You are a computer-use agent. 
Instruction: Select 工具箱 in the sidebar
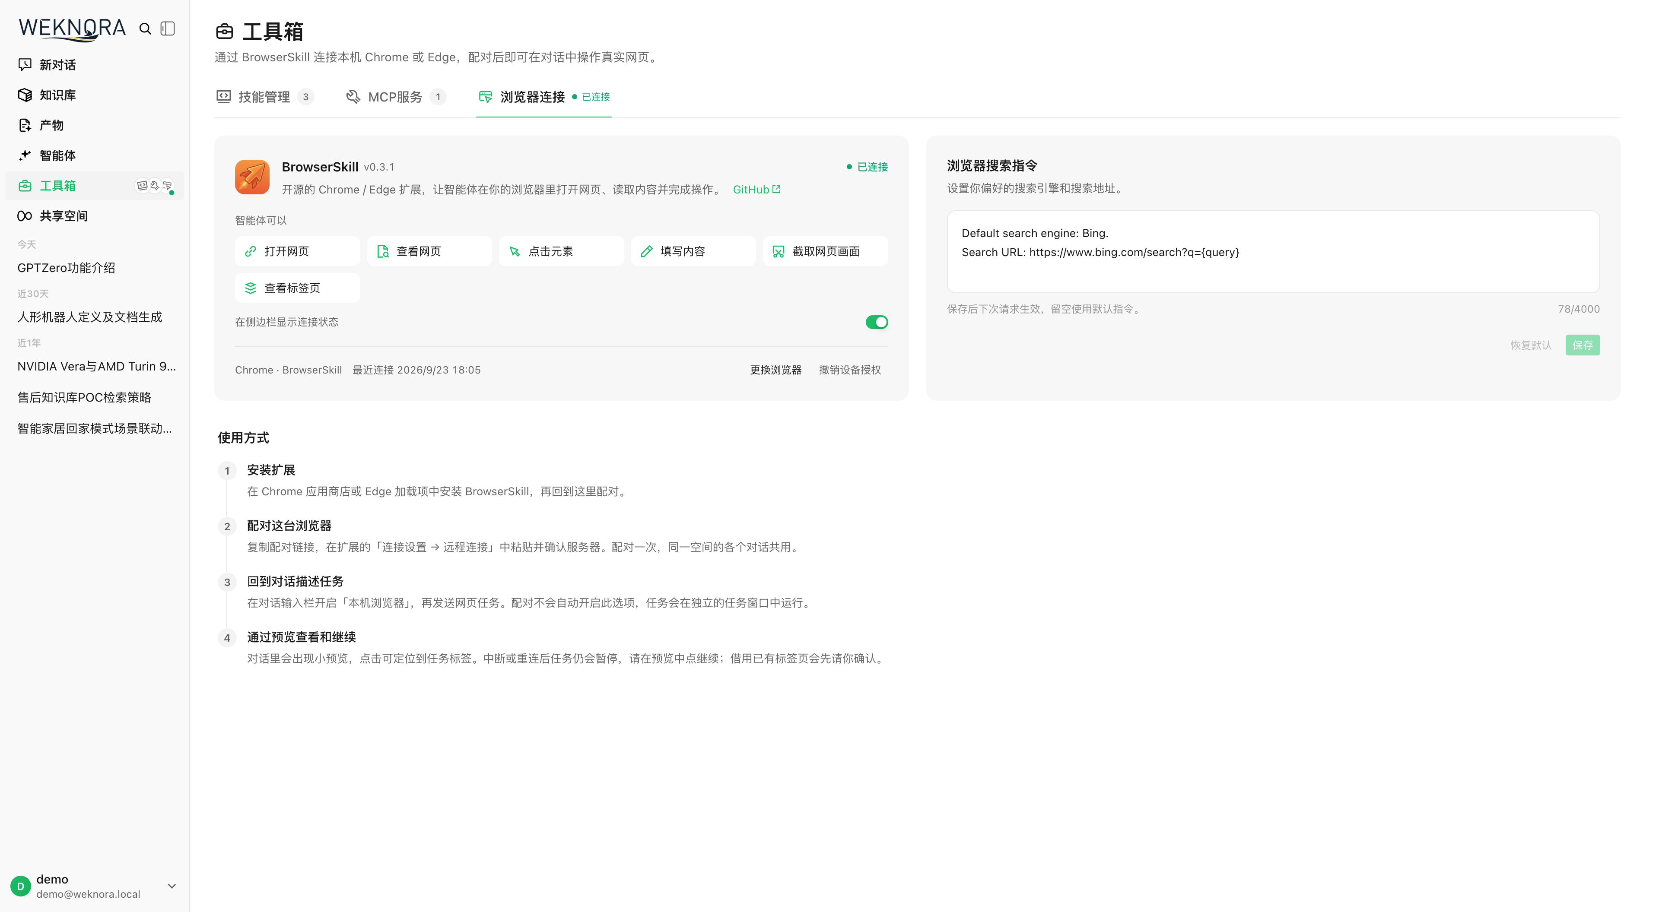[95, 185]
